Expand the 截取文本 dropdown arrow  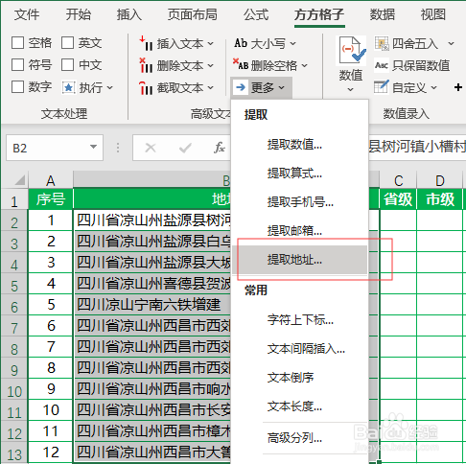click(x=210, y=87)
